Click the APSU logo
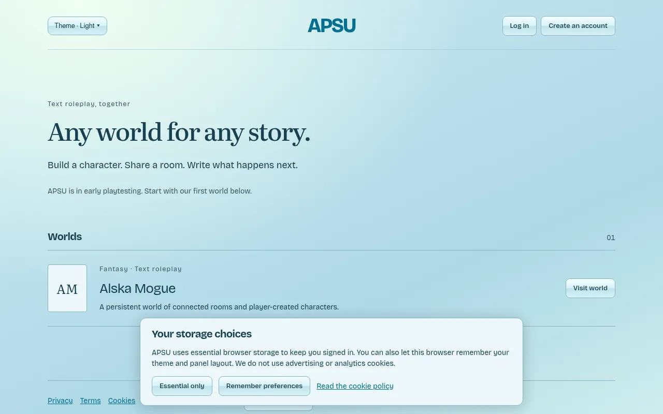663x414 pixels. 331,26
